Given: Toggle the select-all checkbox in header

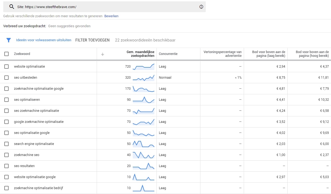Looking at the screenshot, I should (6, 54).
